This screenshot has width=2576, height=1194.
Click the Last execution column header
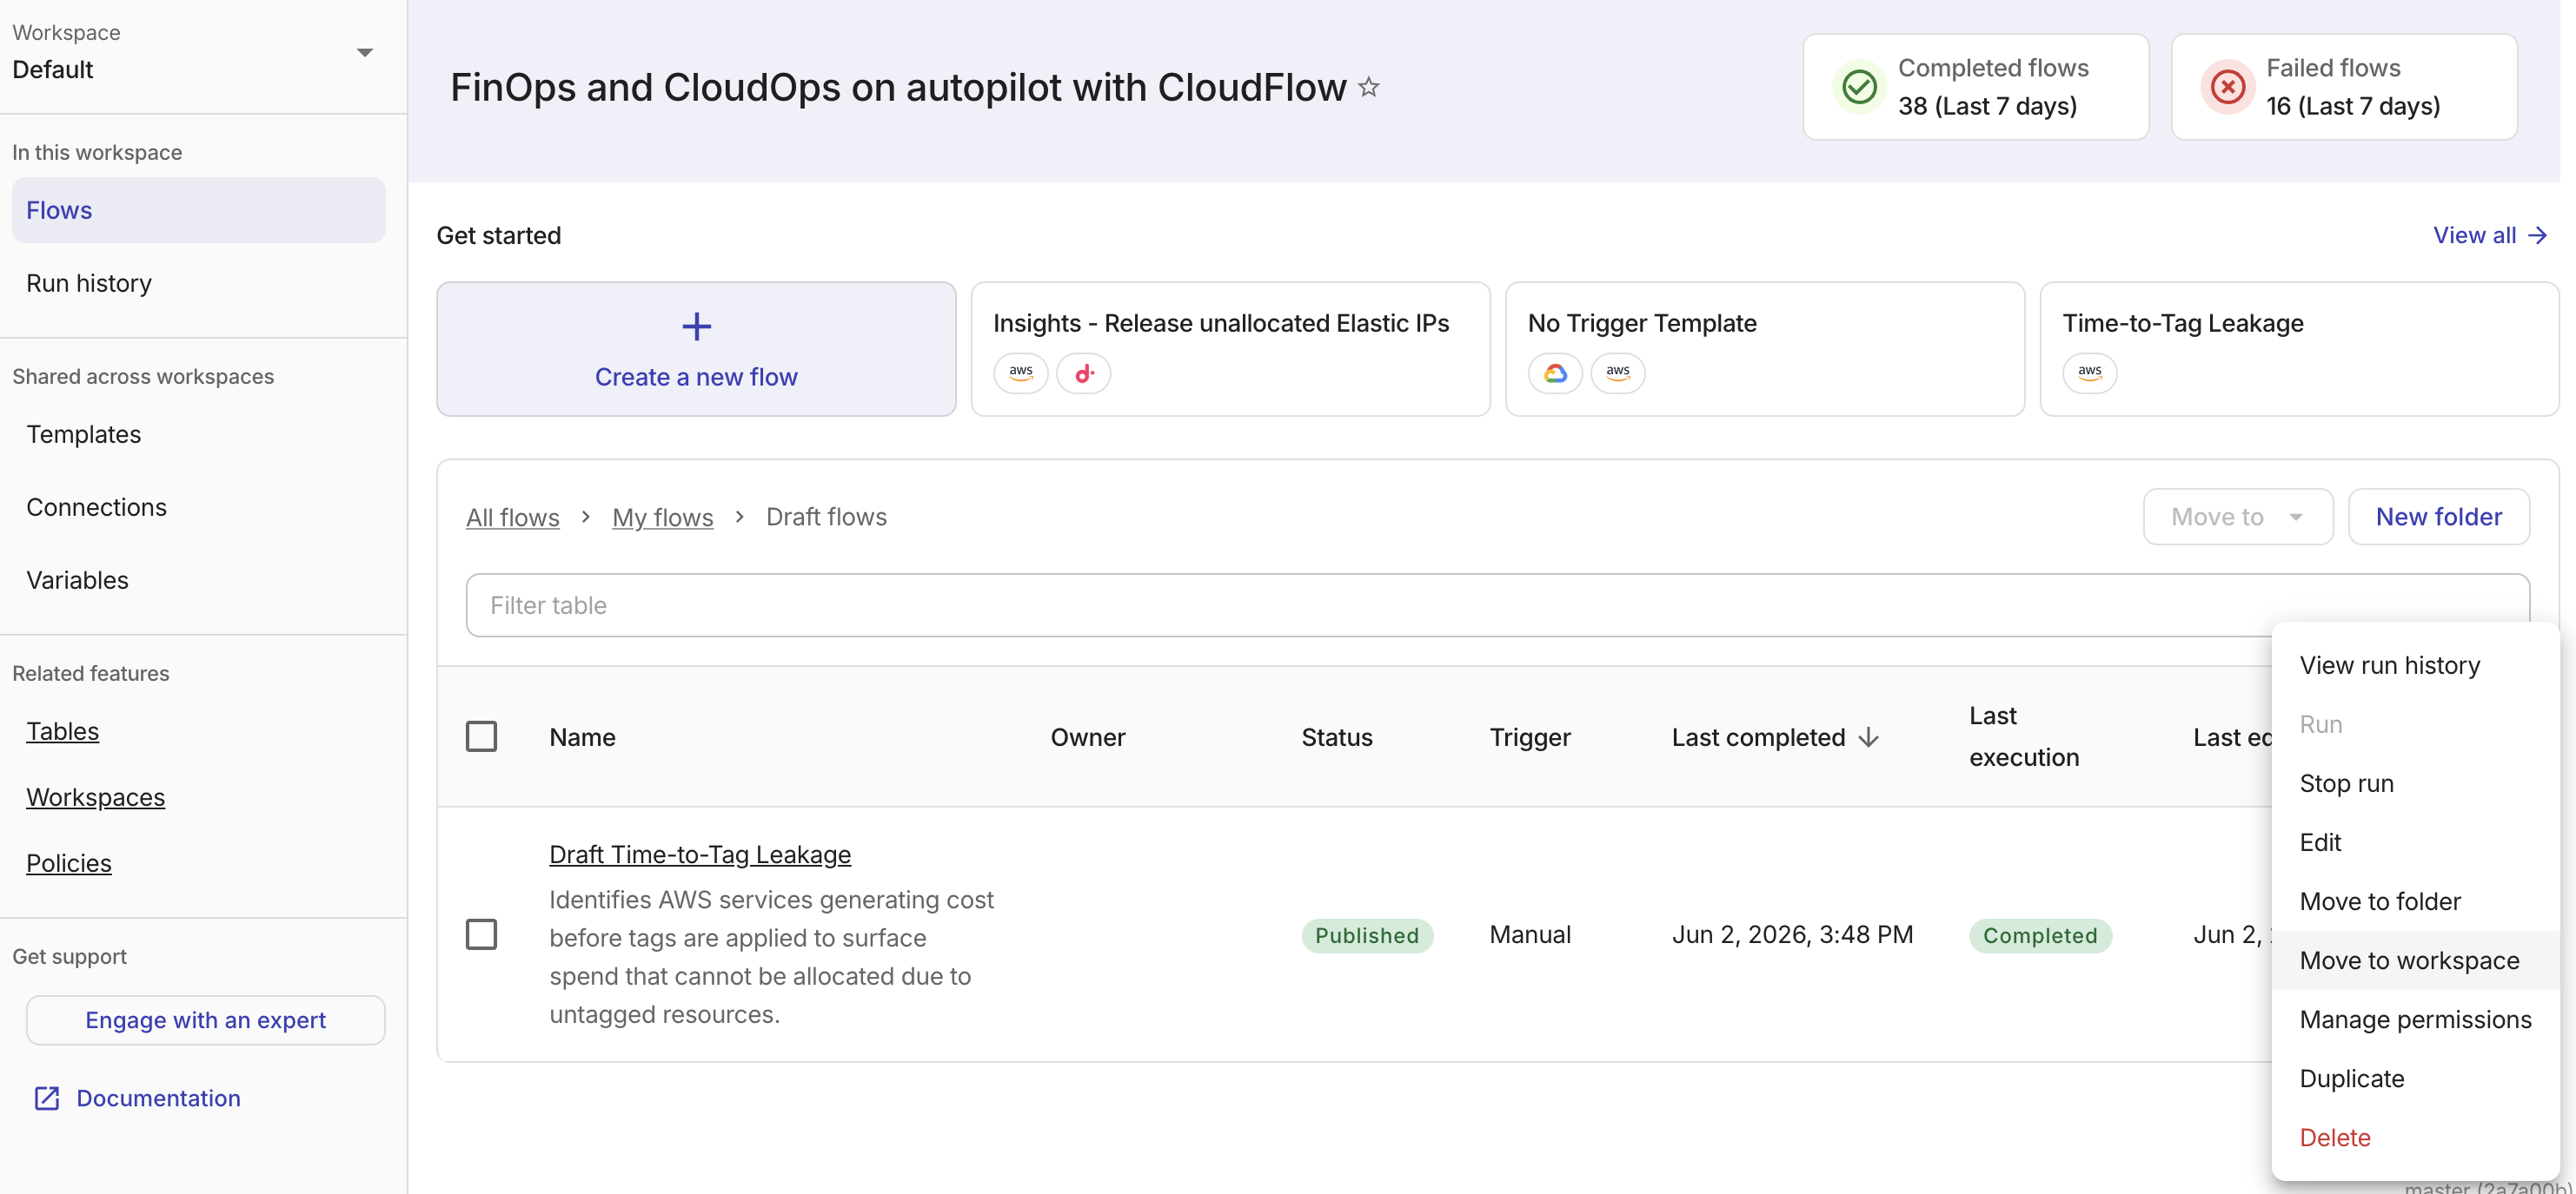click(2024, 736)
